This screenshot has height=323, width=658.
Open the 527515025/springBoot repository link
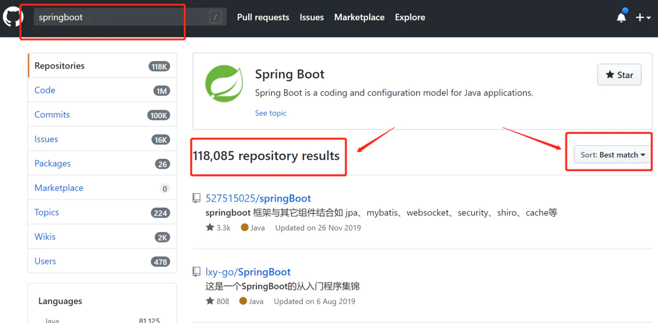258,198
